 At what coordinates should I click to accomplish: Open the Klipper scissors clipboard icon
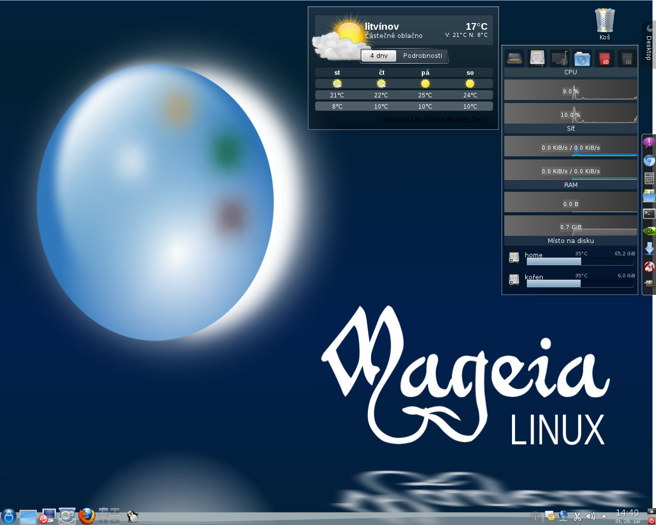(577, 516)
